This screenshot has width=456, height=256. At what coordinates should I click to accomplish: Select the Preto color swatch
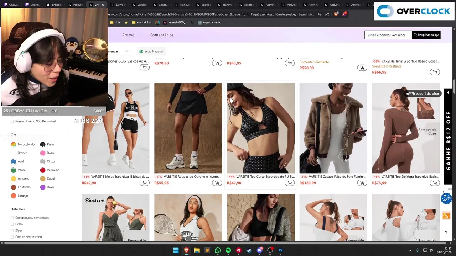tap(43, 144)
